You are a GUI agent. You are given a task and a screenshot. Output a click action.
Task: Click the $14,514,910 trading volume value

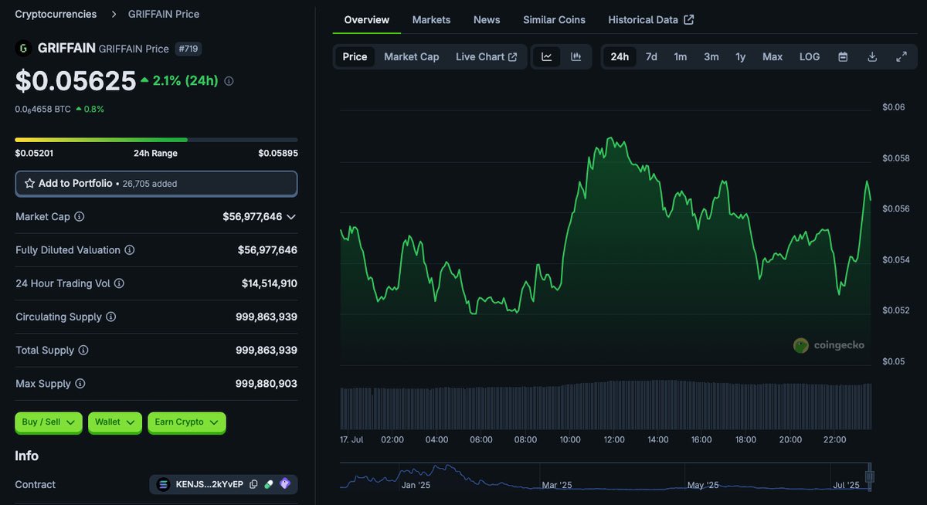(x=270, y=283)
